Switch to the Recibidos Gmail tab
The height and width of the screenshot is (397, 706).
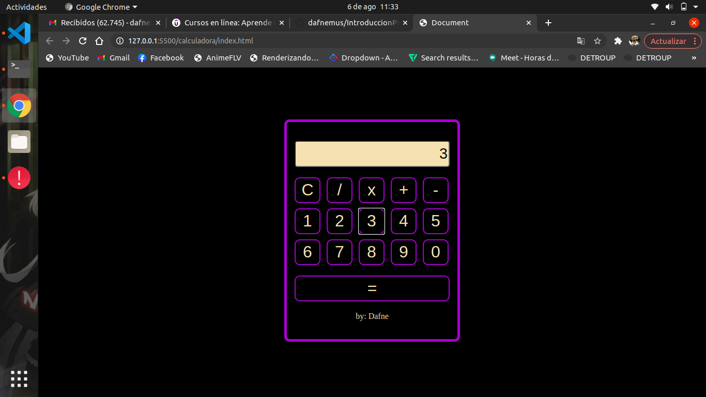coord(105,23)
